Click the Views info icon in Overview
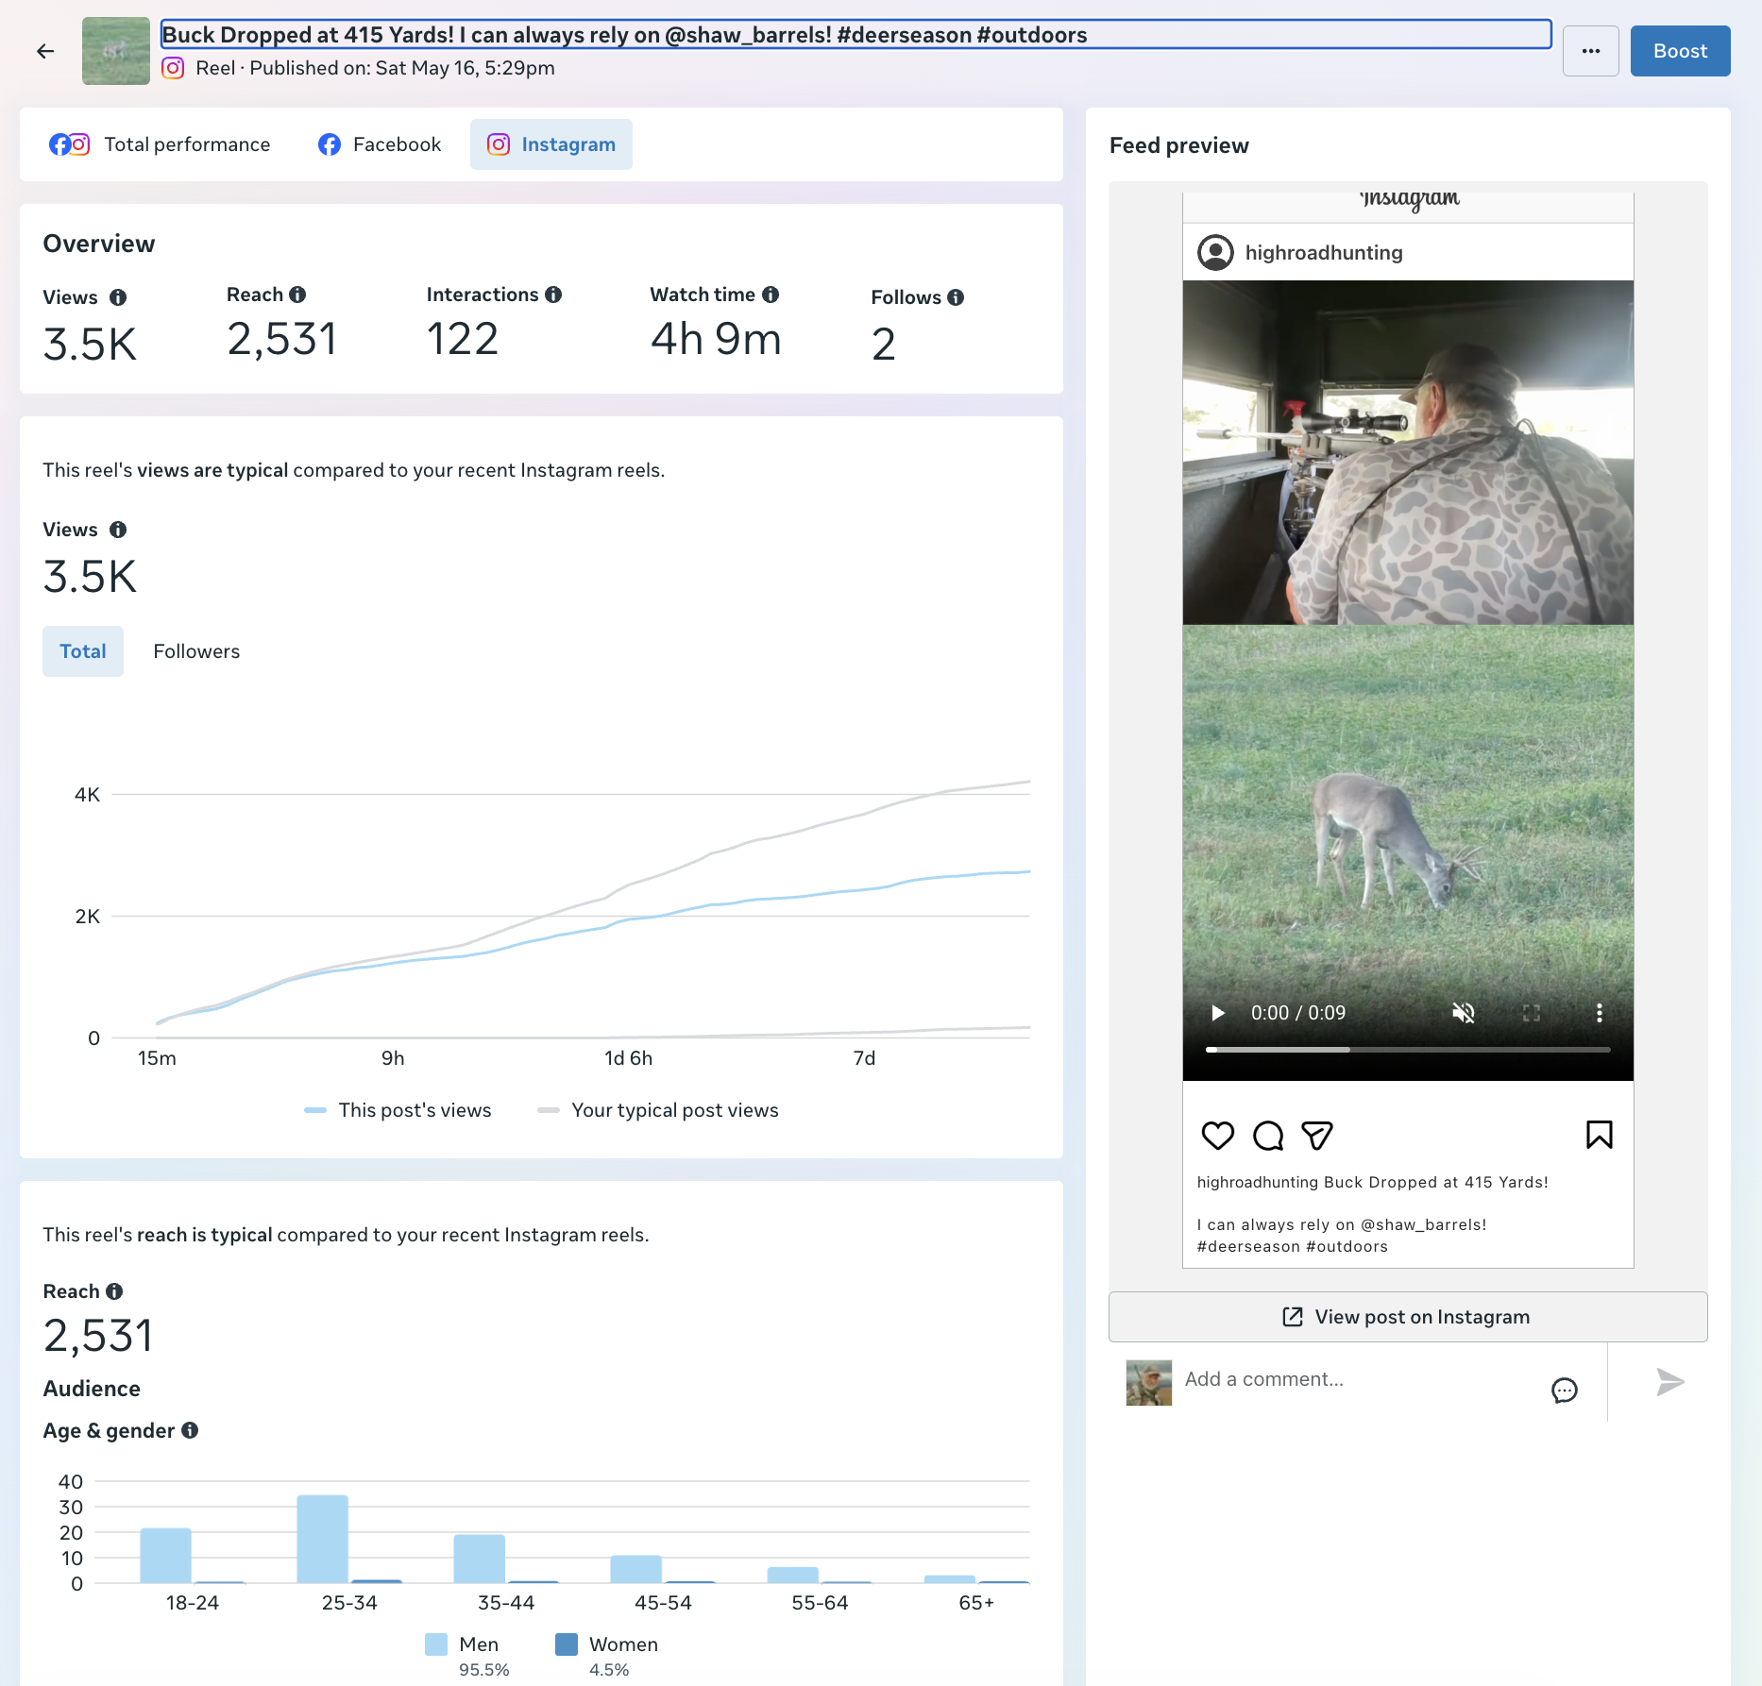Image resolution: width=1762 pixels, height=1686 pixels. (118, 297)
